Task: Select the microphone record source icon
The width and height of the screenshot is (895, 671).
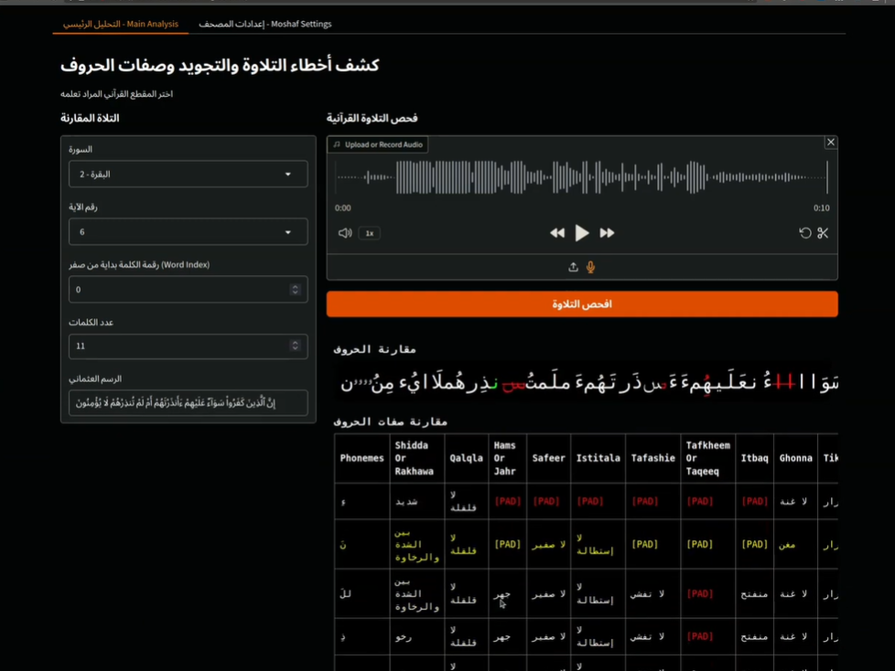Action: 591,267
